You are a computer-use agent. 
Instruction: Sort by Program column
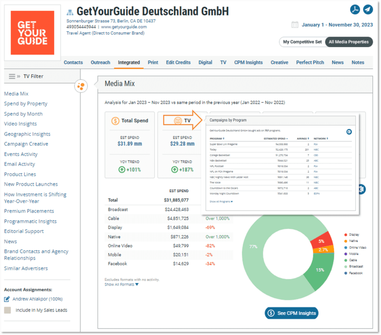click(x=217, y=139)
